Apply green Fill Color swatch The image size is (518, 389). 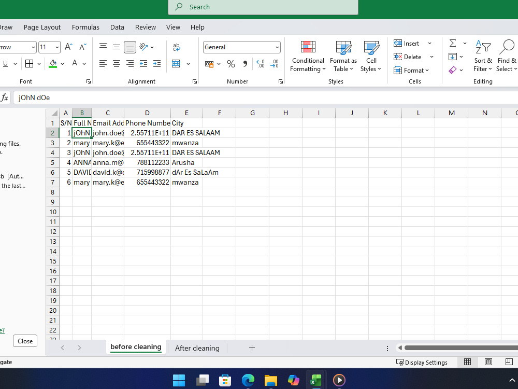coord(53,63)
